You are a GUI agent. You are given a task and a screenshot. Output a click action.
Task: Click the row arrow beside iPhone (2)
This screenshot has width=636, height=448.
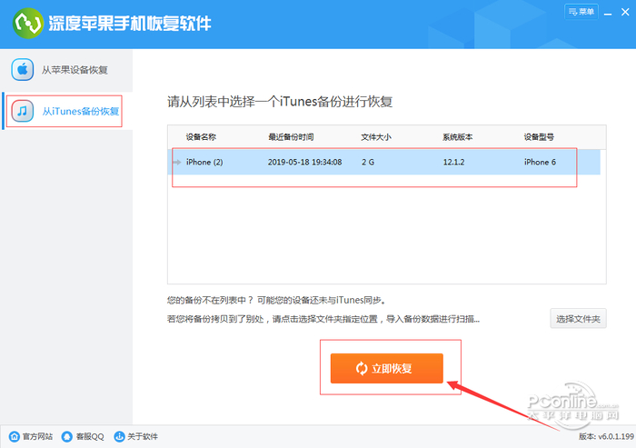click(x=177, y=162)
